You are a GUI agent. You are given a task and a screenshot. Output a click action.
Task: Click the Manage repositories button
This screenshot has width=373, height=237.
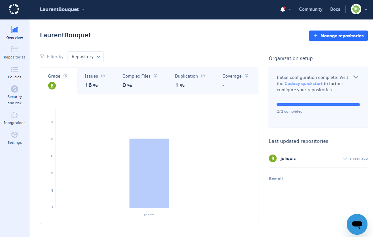click(338, 36)
